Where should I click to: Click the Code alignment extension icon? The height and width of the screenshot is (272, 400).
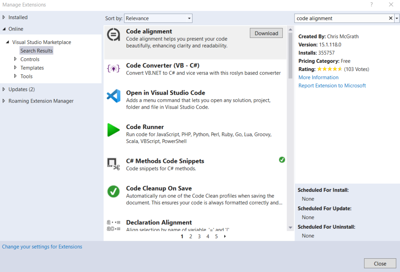(113, 35)
